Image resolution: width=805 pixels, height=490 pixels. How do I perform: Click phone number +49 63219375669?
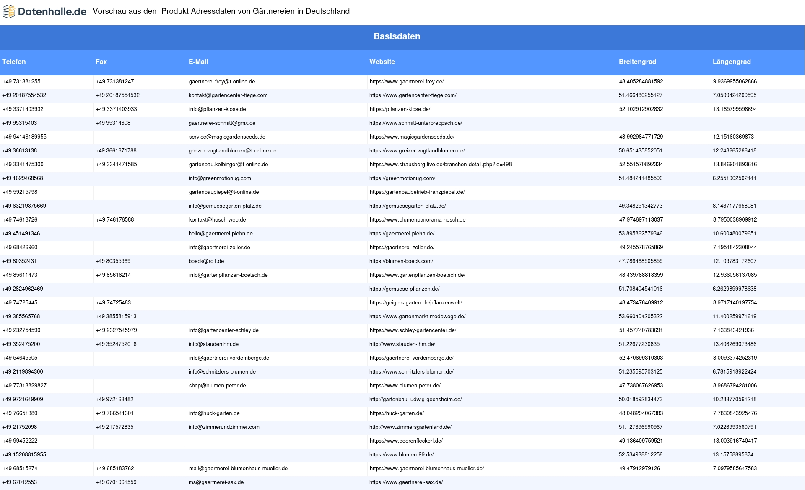click(x=24, y=206)
